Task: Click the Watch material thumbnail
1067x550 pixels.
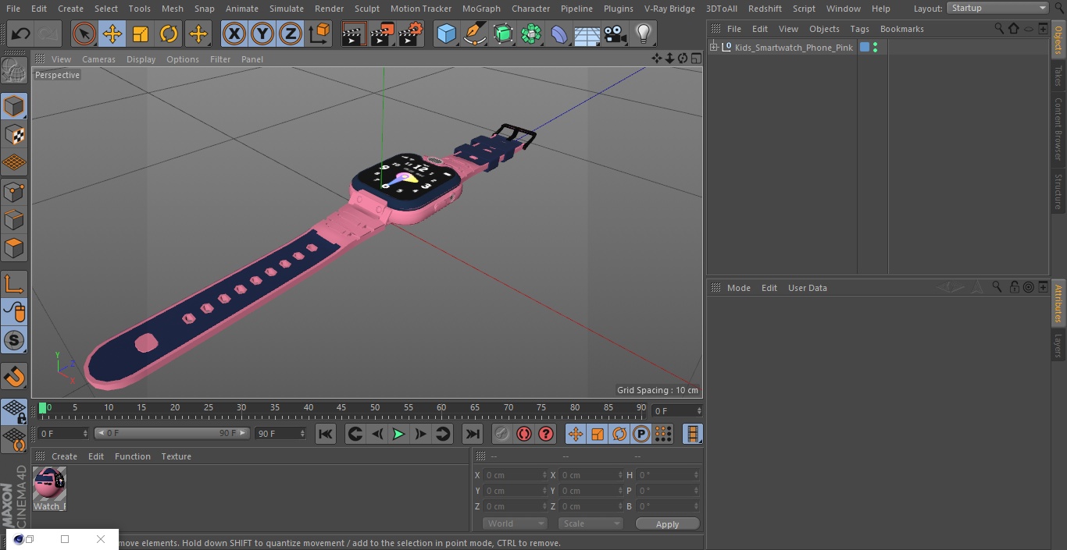Action: tap(49, 484)
